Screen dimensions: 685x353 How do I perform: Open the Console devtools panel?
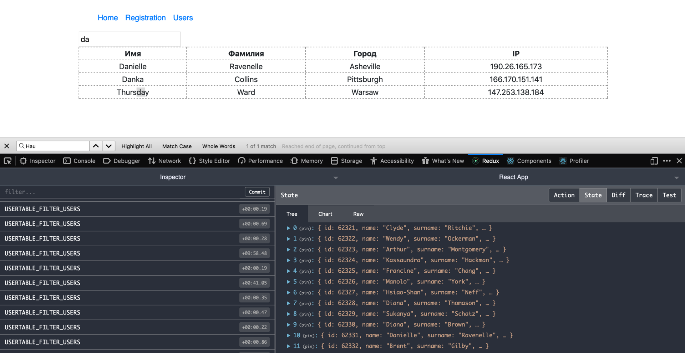(x=79, y=161)
